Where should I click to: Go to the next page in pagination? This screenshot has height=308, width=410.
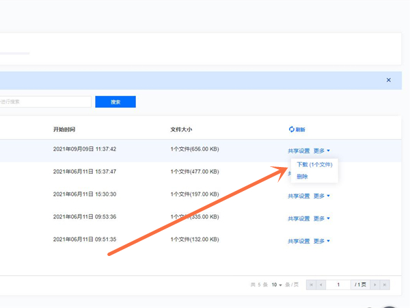[376, 284]
